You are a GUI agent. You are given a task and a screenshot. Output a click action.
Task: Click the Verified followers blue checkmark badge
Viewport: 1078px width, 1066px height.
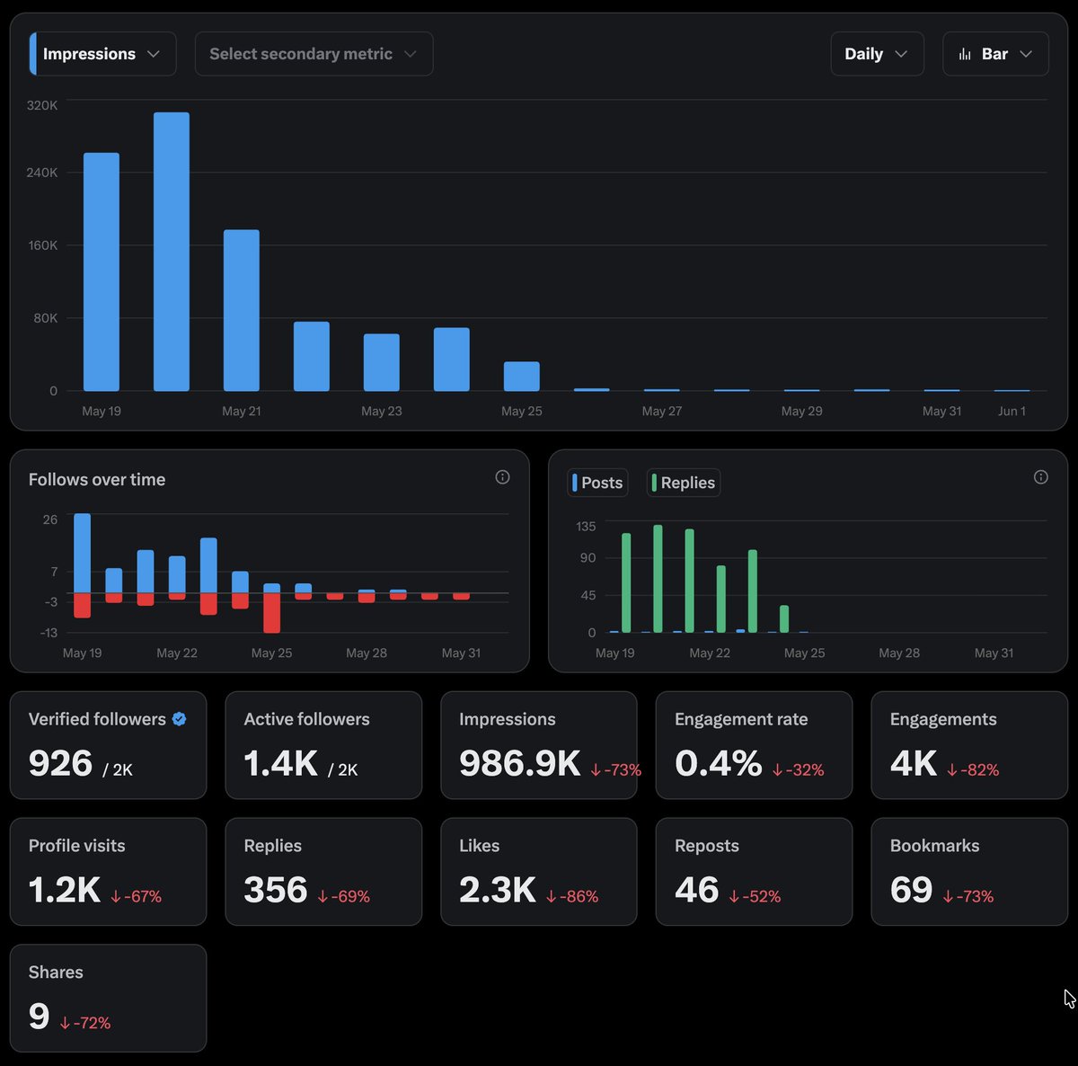179,719
